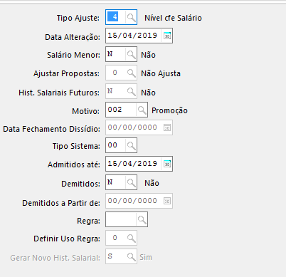Click 'Não' text beside Demitidos

(152, 183)
